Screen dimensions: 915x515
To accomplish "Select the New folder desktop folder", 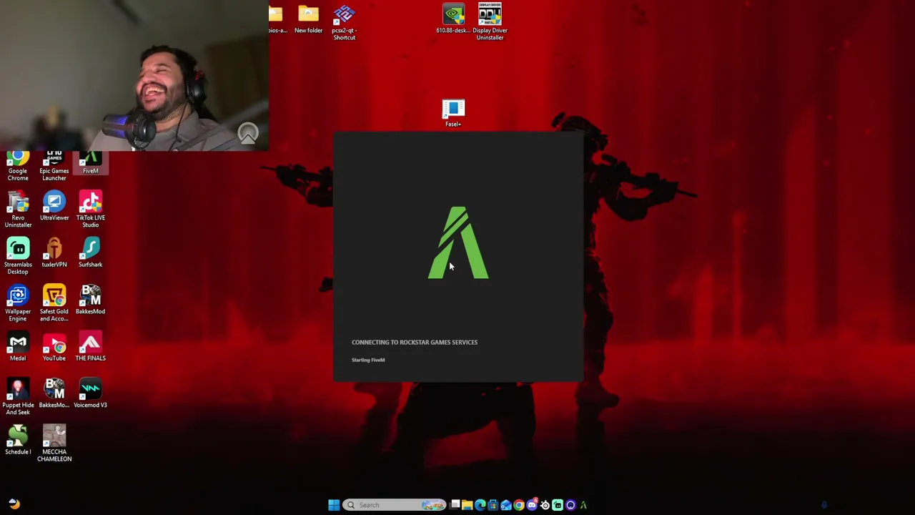I will pos(309,19).
